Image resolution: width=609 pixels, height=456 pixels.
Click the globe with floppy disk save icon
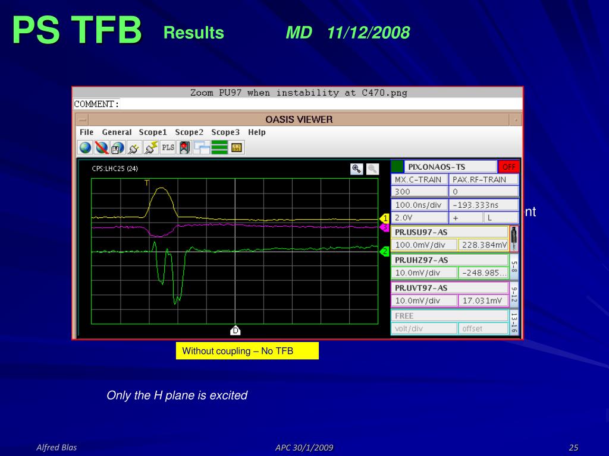click(118, 148)
